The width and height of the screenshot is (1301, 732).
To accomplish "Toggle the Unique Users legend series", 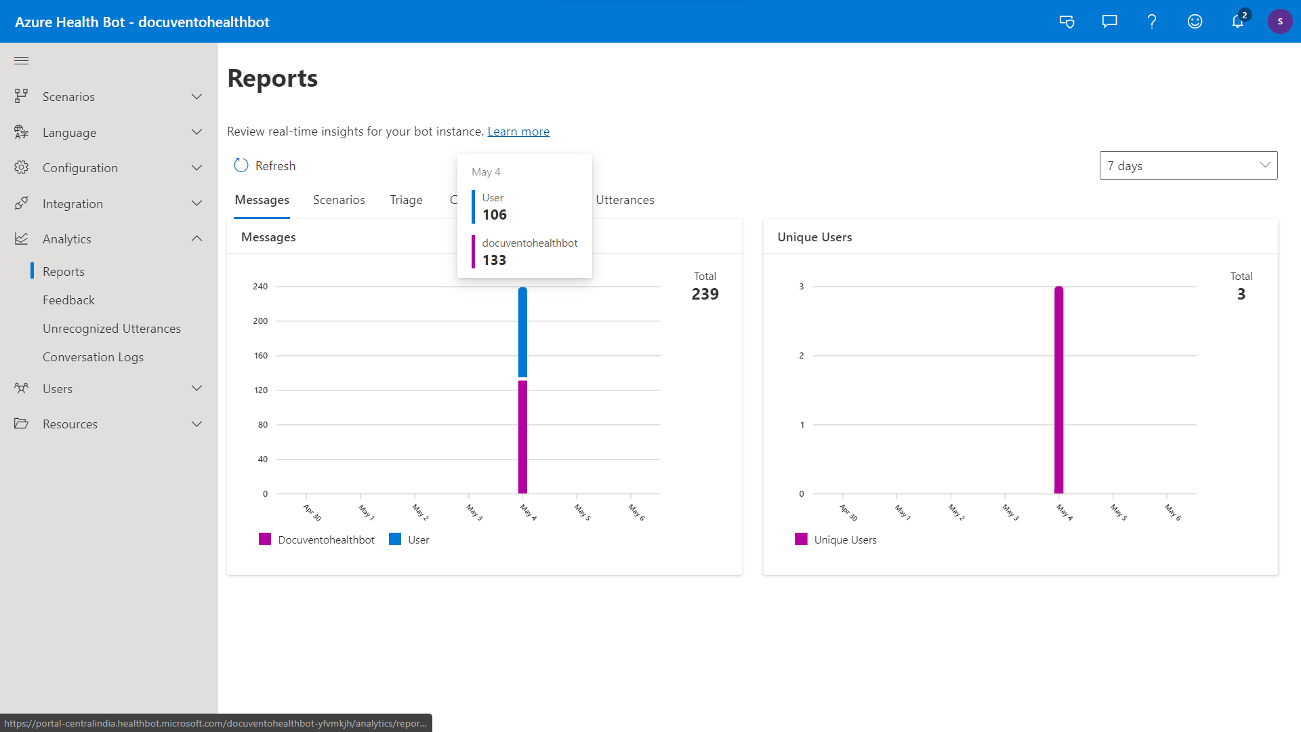I will [x=835, y=540].
